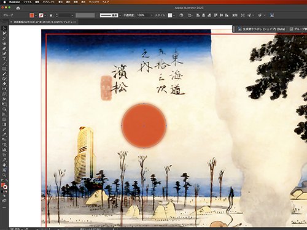307x230 pixels.
Task: Select the Column Graph tool
Action: tap(4, 150)
